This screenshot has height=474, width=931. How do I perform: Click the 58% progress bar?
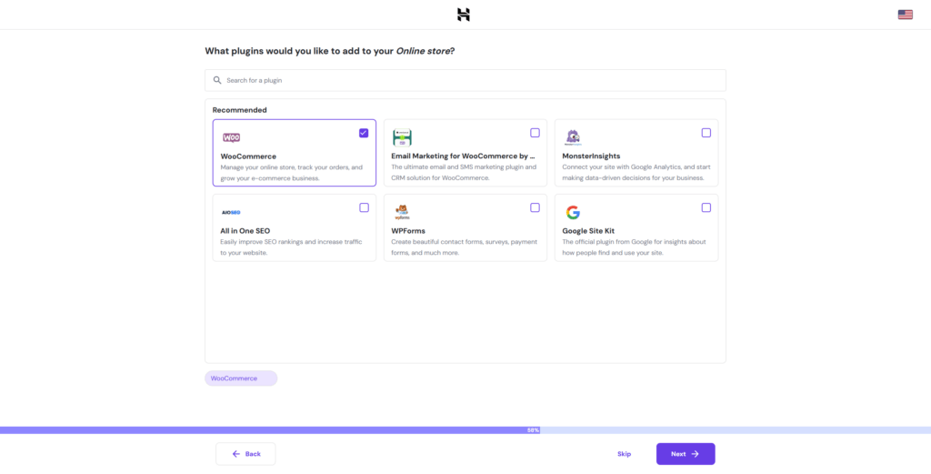click(465, 429)
